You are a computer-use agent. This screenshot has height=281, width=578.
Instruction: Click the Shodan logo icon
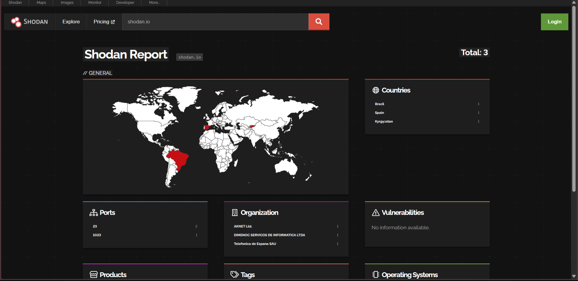tap(16, 22)
